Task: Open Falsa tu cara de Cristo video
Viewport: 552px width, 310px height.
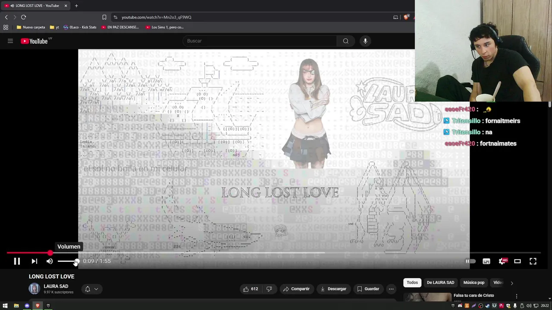Action: click(x=474, y=295)
